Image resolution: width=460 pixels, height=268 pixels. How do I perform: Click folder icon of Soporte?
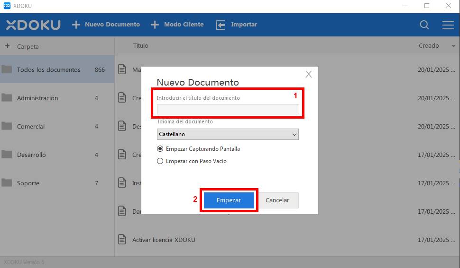7,182
